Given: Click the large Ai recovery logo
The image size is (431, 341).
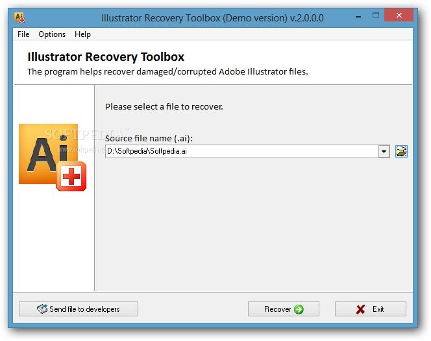Looking at the screenshot, I should tap(53, 158).
